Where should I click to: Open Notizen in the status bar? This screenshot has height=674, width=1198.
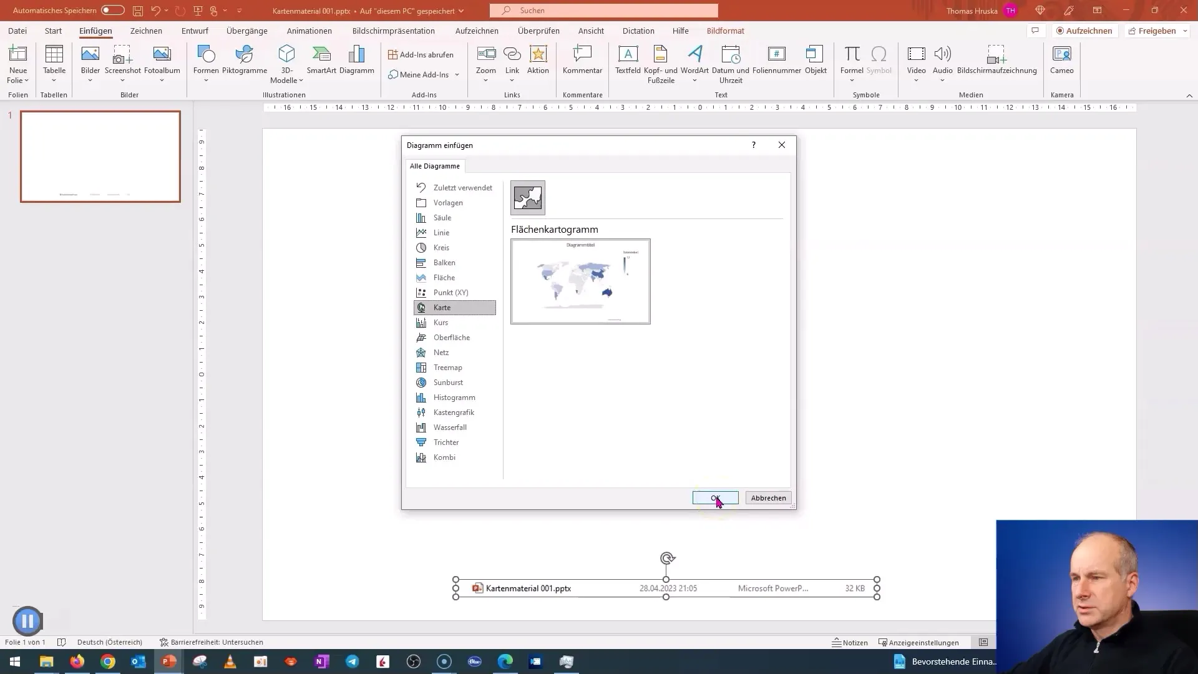coord(850,642)
